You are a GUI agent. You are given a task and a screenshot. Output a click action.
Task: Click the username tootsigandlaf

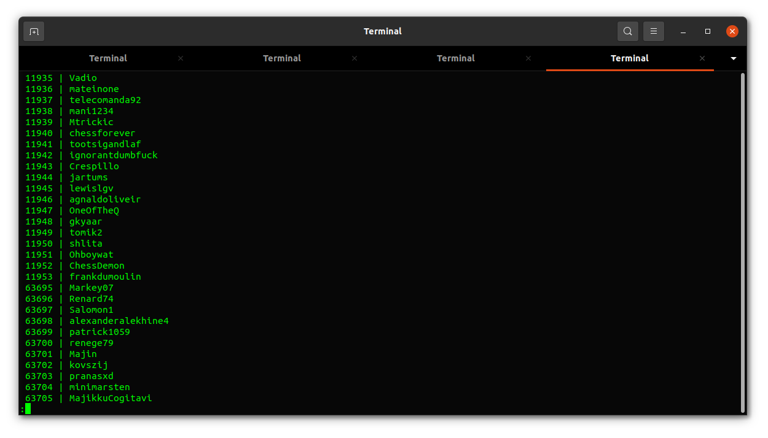pyautogui.click(x=105, y=144)
